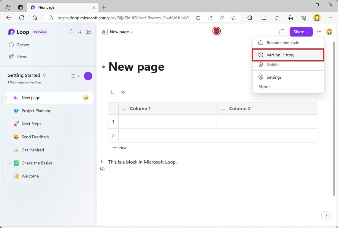Expand the Check the Basics page

click(9, 163)
